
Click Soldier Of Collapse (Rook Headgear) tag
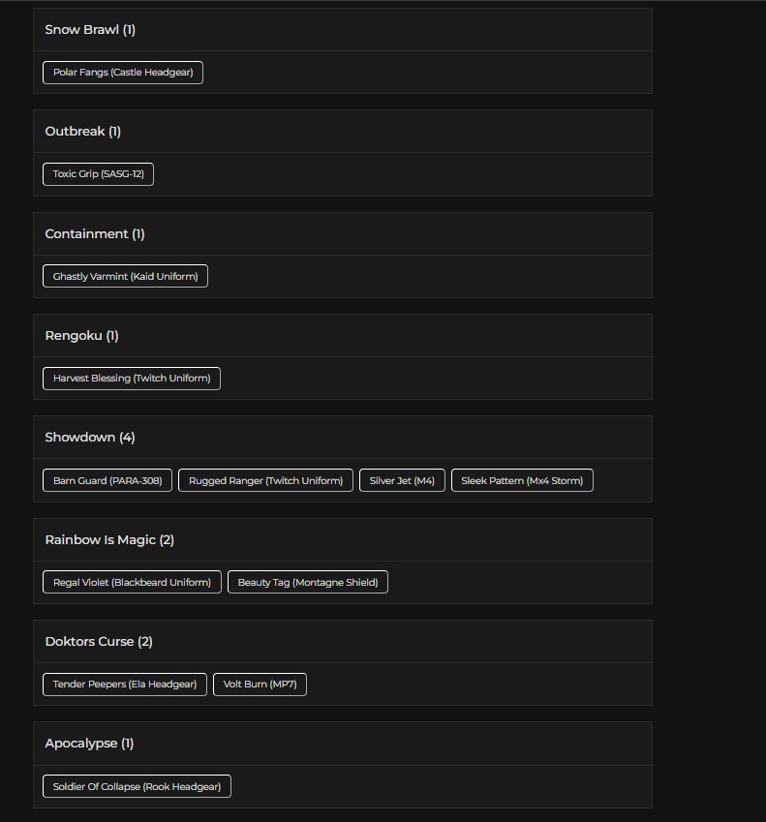pyautogui.click(x=137, y=786)
